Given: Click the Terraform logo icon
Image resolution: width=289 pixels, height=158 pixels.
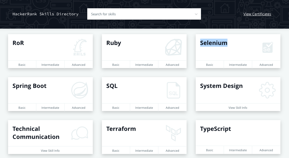Looking at the screenshot, I should pos(174,133).
